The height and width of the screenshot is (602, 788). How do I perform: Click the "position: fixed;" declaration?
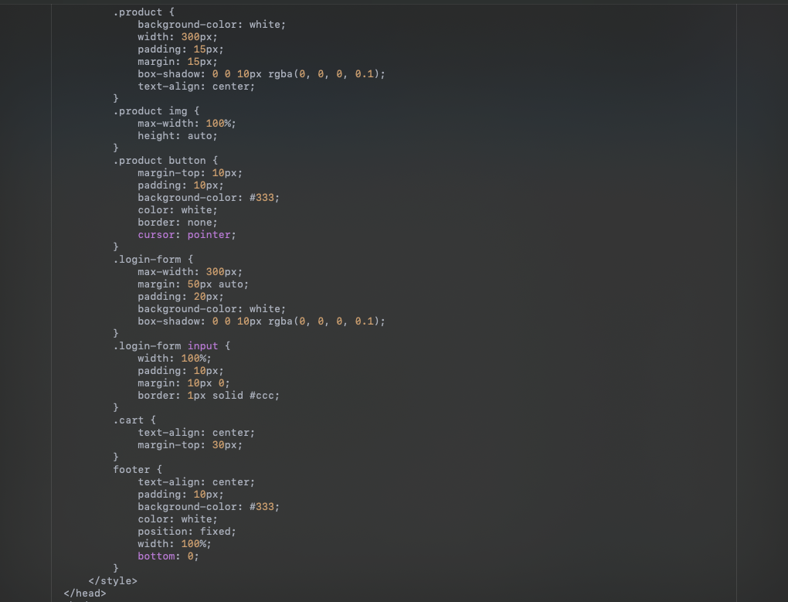[187, 532]
